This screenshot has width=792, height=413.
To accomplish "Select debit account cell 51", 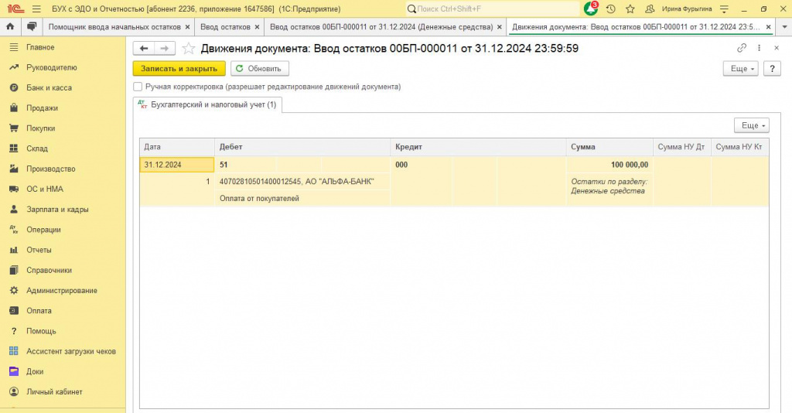I will point(245,165).
